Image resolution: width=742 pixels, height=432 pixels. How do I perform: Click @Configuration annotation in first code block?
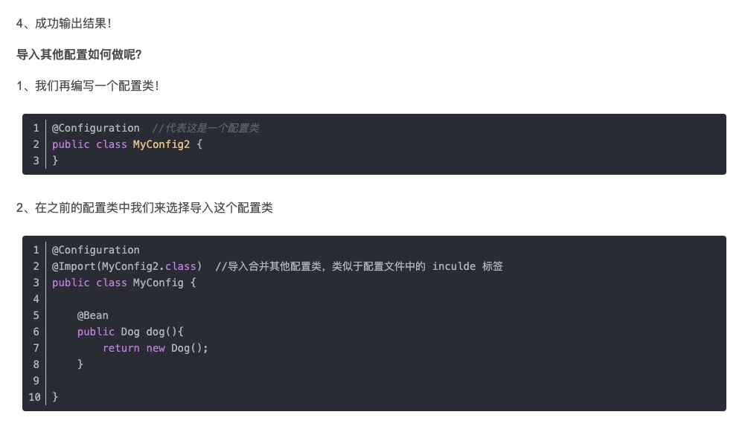[95, 128]
